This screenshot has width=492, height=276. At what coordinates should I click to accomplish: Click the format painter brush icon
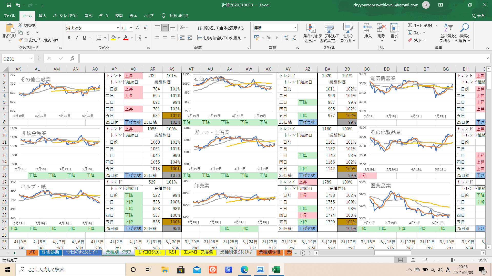[x=21, y=40]
